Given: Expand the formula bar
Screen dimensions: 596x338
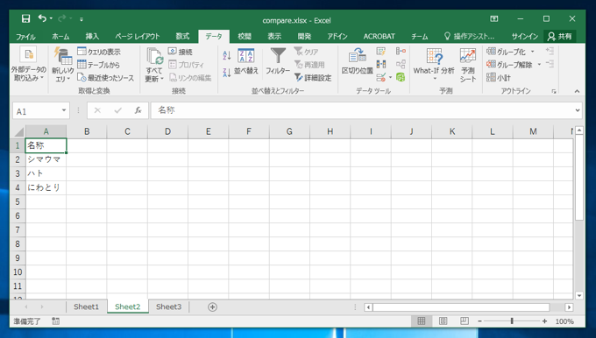Looking at the screenshot, I should [578, 110].
